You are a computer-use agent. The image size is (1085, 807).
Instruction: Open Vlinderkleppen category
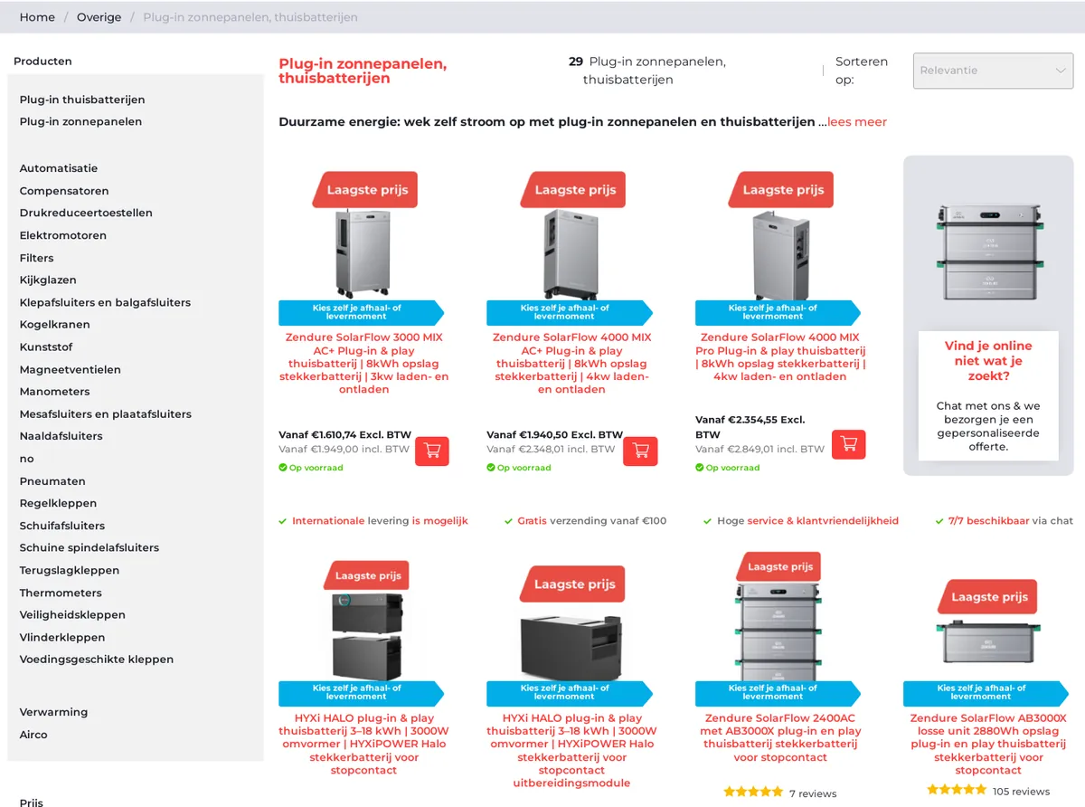(62, 637)
